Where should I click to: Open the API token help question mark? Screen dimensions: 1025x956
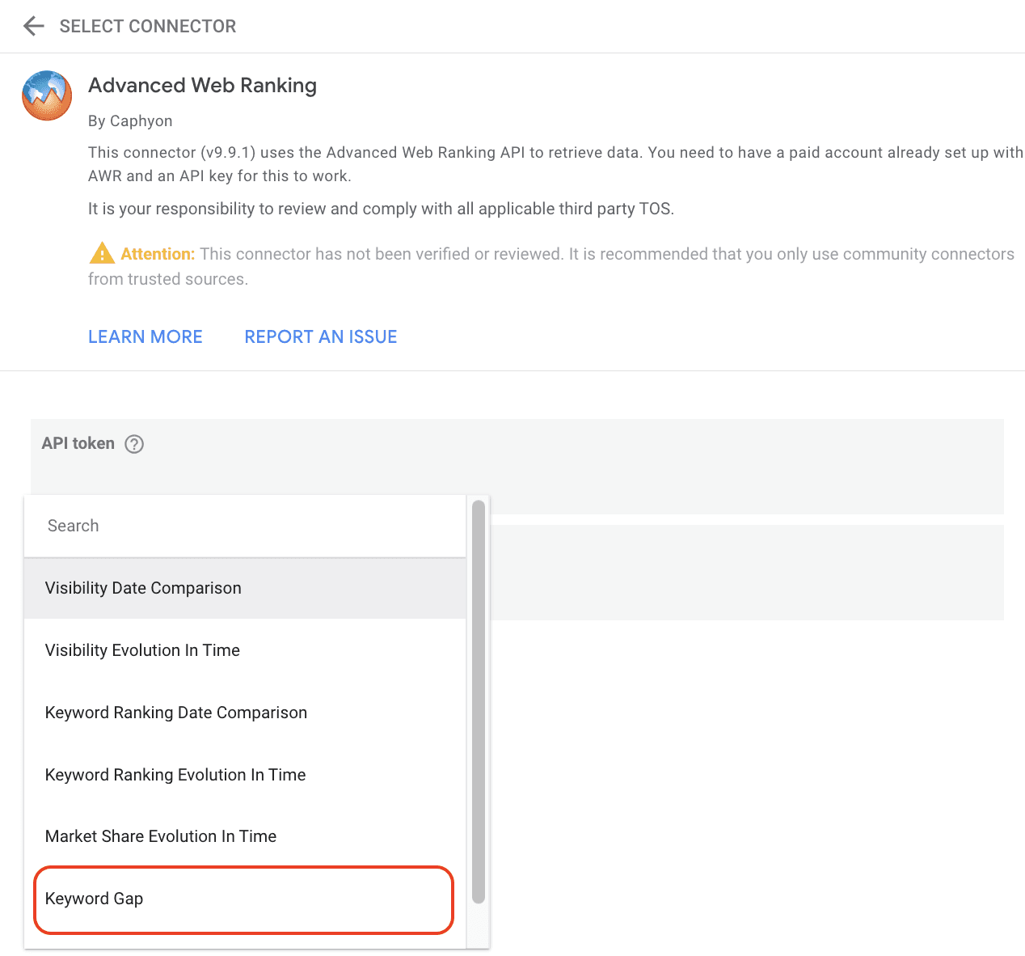(134, 444)
